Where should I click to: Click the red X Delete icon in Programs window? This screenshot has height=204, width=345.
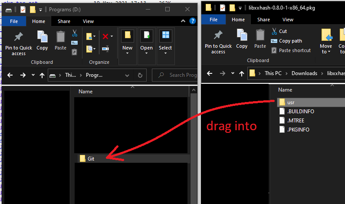tap(105, 36)
